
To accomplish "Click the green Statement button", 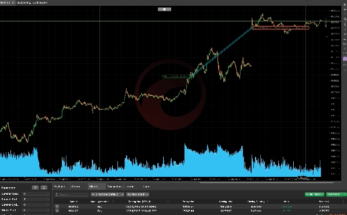I will tap(334, 194).
